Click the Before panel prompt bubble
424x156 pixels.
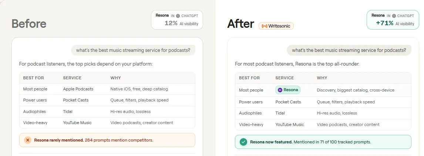(x=133, y=50)
